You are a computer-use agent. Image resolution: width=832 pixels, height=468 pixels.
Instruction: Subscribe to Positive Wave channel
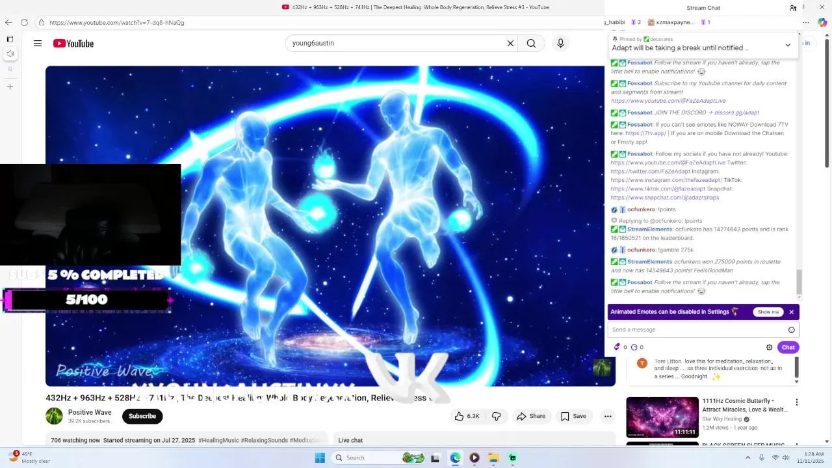tap(142, 416)
